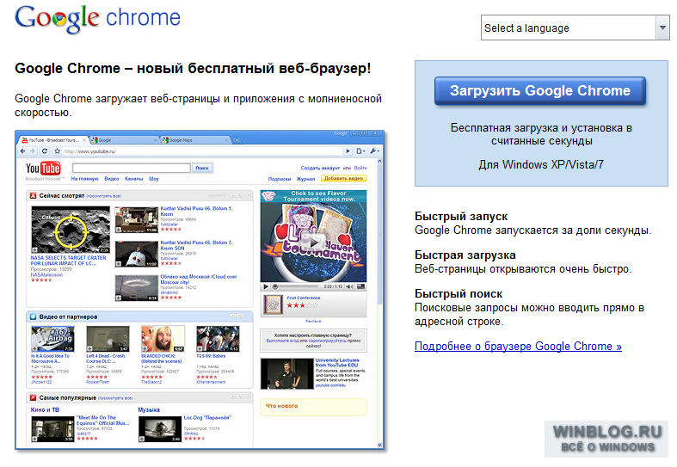Click the University Lectures from YouTube EDU link
Viewport: 677px width, 467px height.
(x=336, y=363)
